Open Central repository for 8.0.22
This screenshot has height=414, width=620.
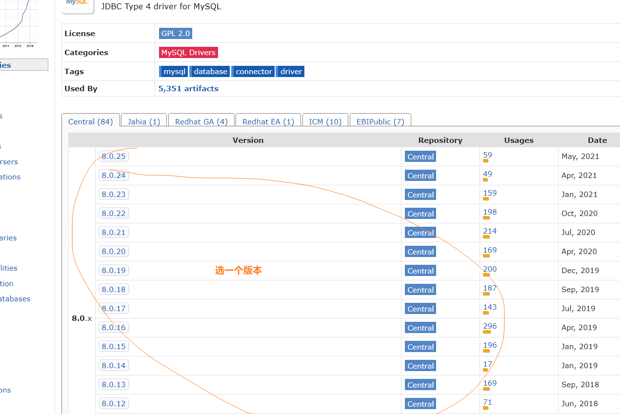point(420,214)
